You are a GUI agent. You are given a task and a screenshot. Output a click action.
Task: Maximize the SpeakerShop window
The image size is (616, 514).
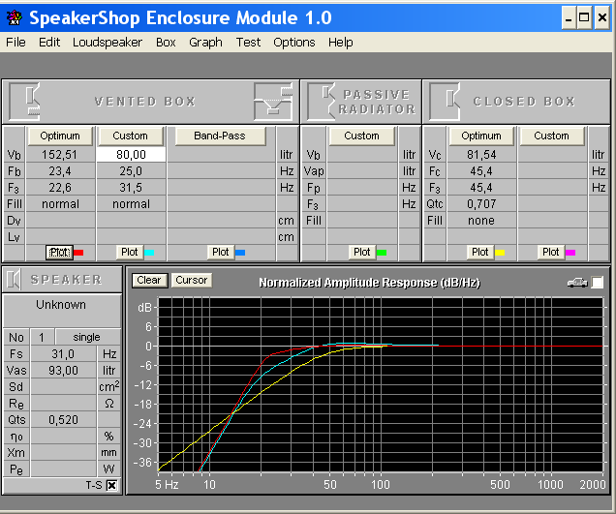[x=584, y=17]
